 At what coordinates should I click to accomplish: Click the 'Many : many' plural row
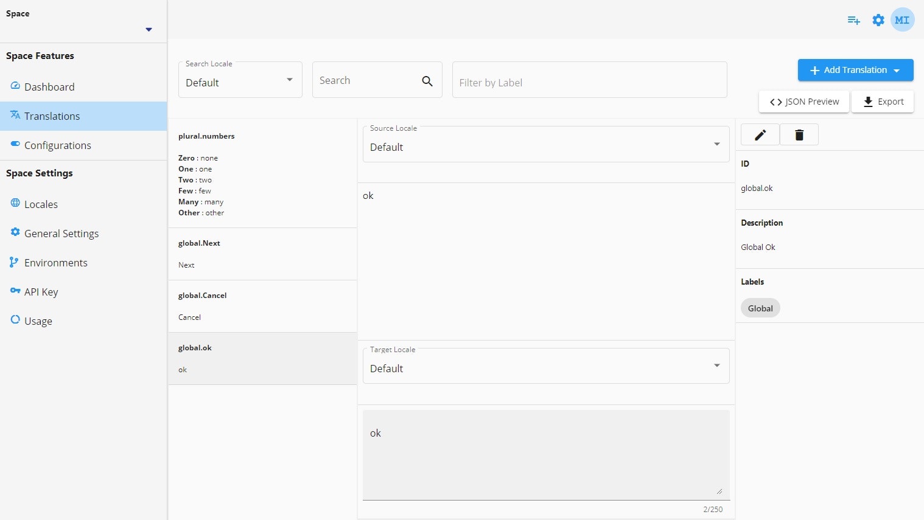pyautogui.click(x=201, y=202)
